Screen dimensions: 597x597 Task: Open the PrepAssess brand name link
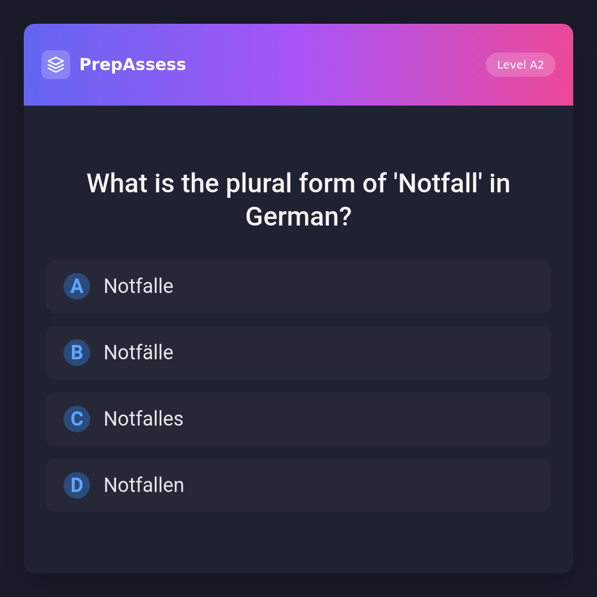point(133,65)
